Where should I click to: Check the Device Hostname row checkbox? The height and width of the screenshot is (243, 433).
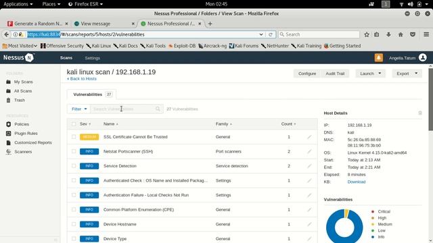74,224
